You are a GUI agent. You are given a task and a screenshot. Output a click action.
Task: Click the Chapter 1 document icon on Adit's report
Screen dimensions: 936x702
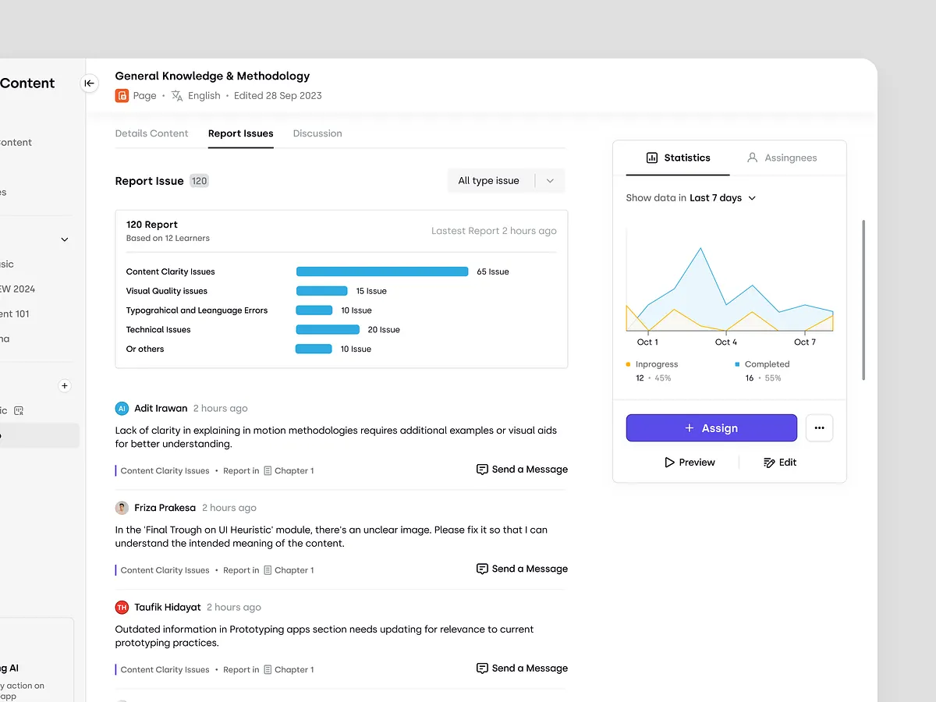(267, 470)
